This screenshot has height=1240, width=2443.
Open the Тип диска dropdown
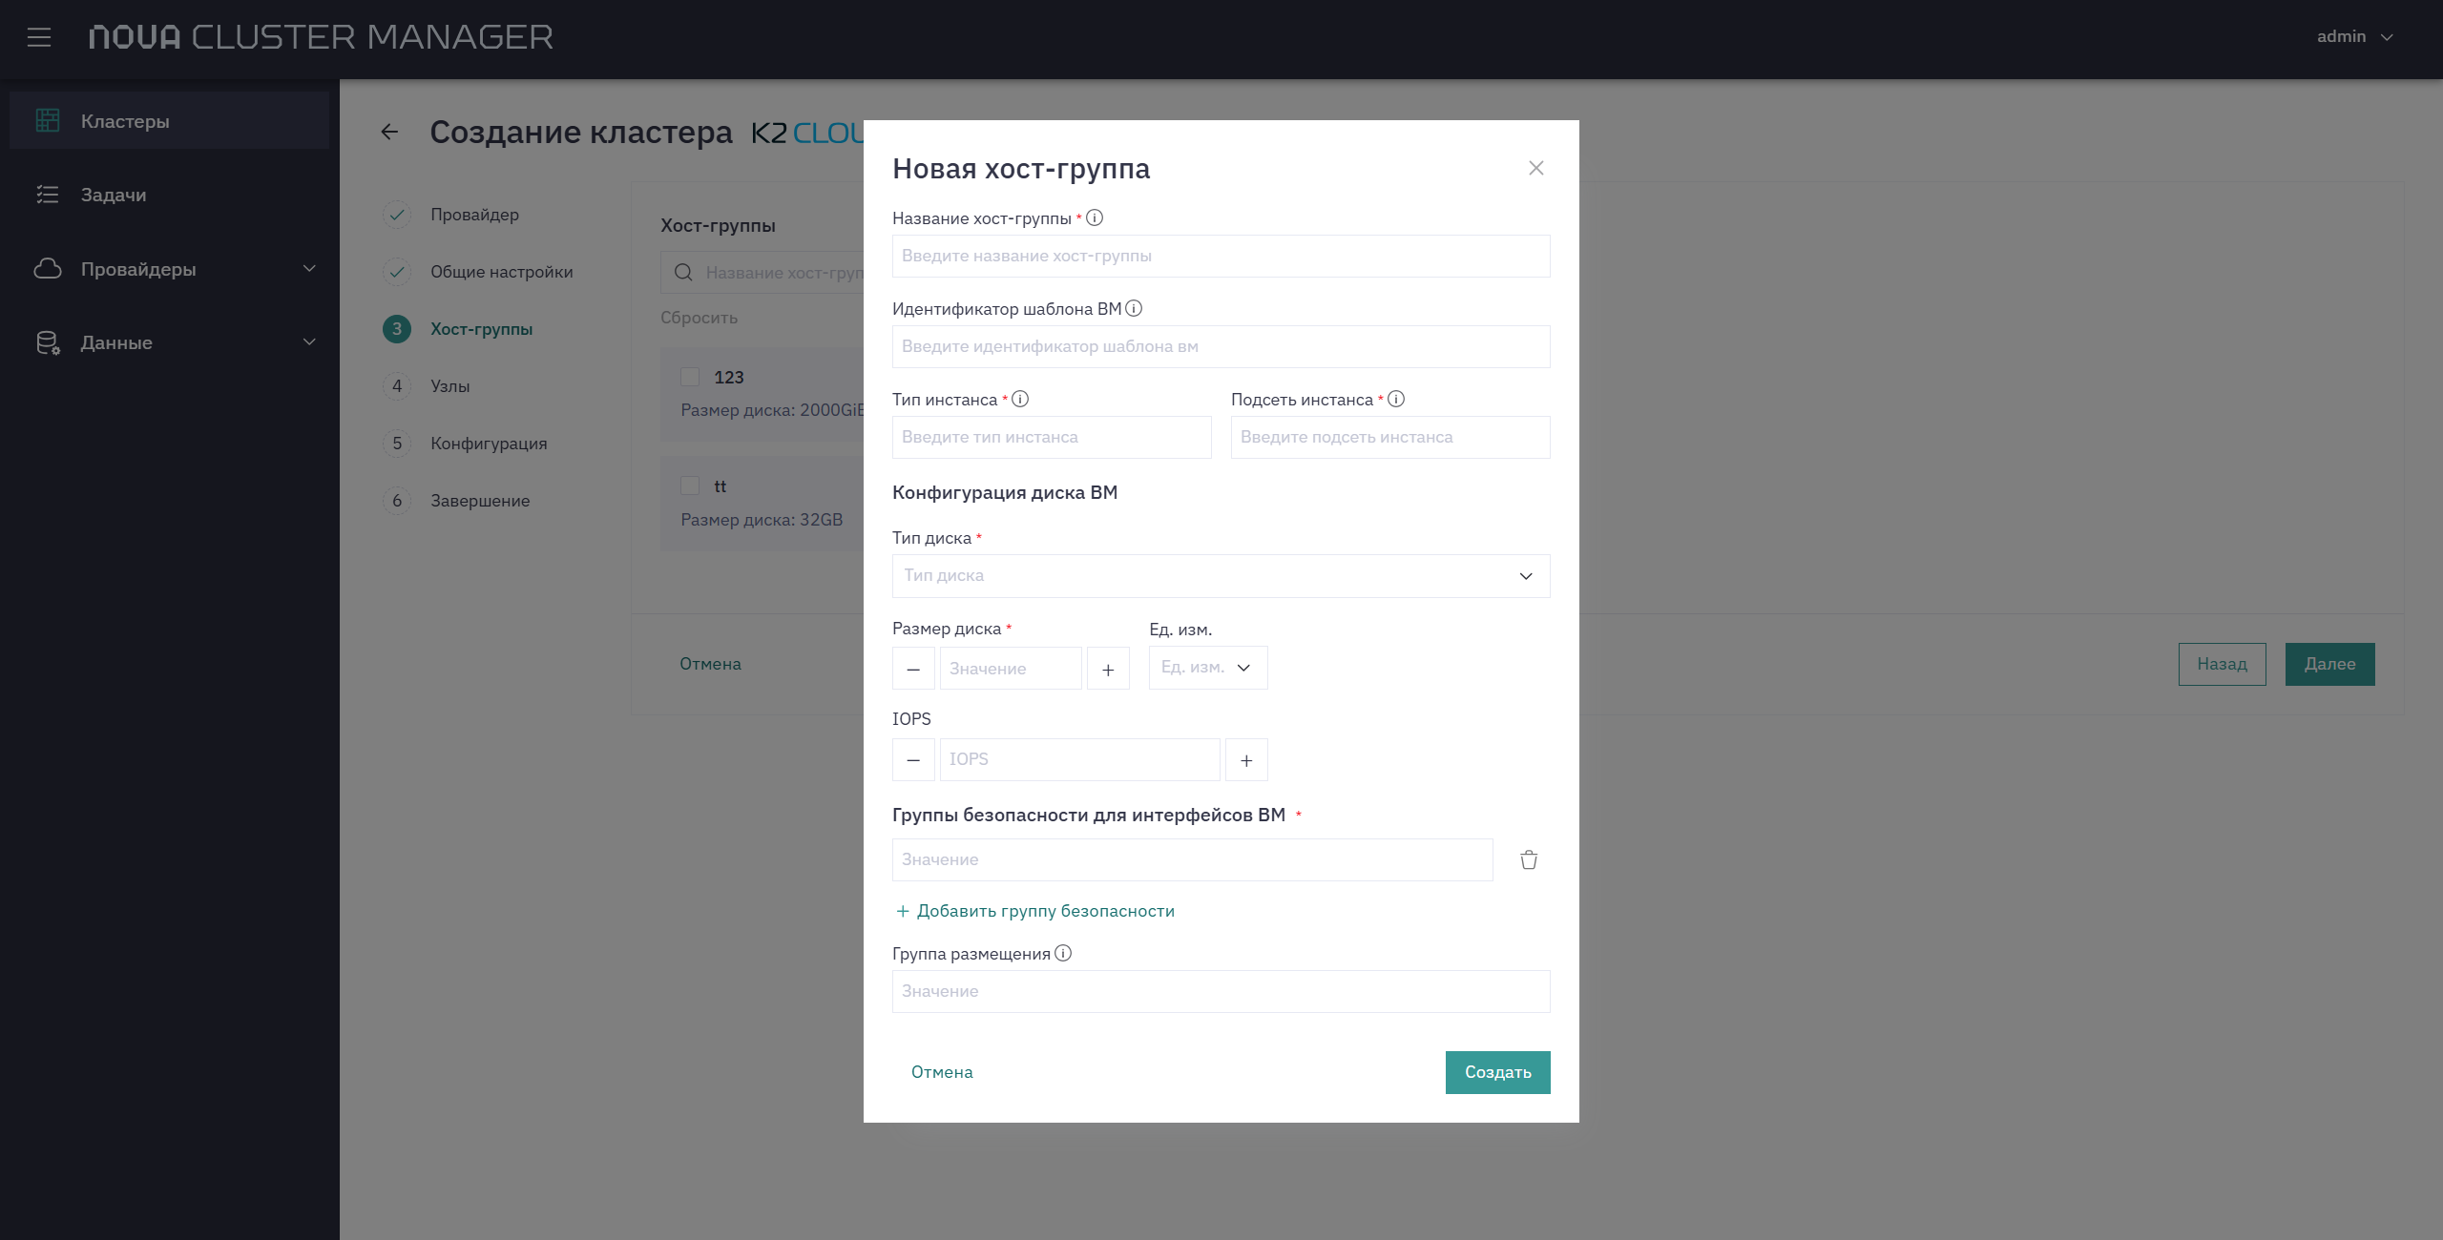click(1221, 576)
